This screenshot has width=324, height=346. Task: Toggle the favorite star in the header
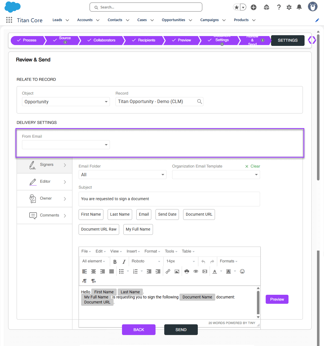click(236, 7)
